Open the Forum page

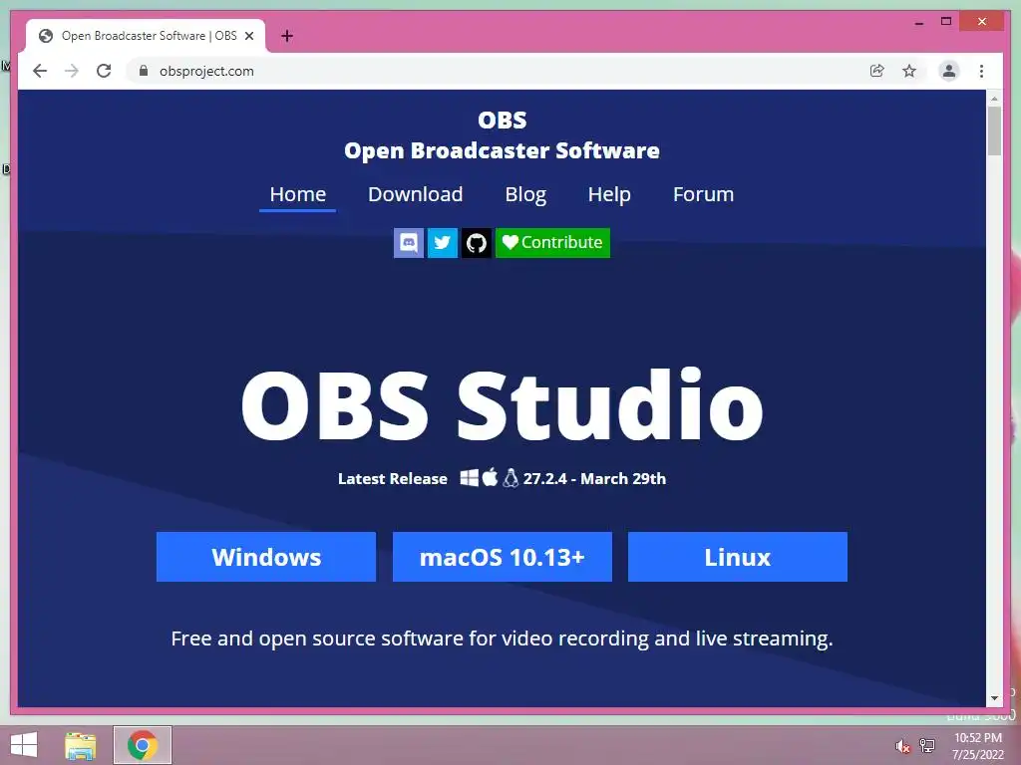coord(703,194)
